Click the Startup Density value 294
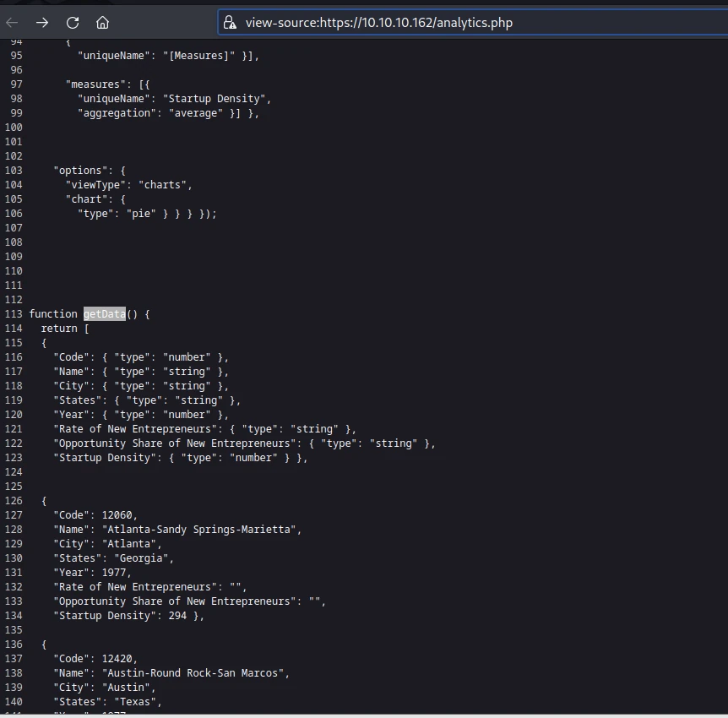Viewport: 728px width, 718px height. click(177, 616)
